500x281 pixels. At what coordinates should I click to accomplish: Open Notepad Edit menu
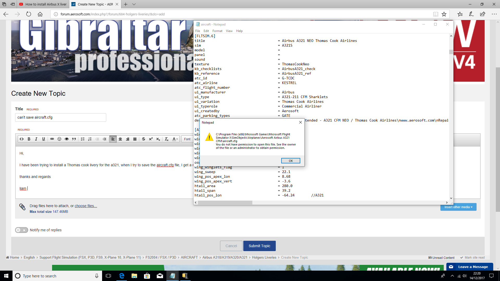[x=206, y=31]
